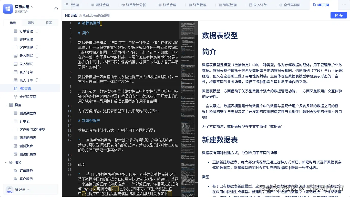Click the preview heading 数据表模型
Image resolution: width=350 pixels, height=197 pixels.
tap(220, 35)
